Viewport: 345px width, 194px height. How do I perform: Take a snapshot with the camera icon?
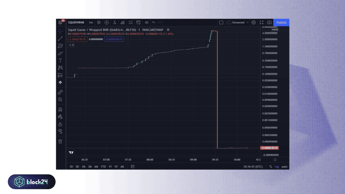pos(269,22)
